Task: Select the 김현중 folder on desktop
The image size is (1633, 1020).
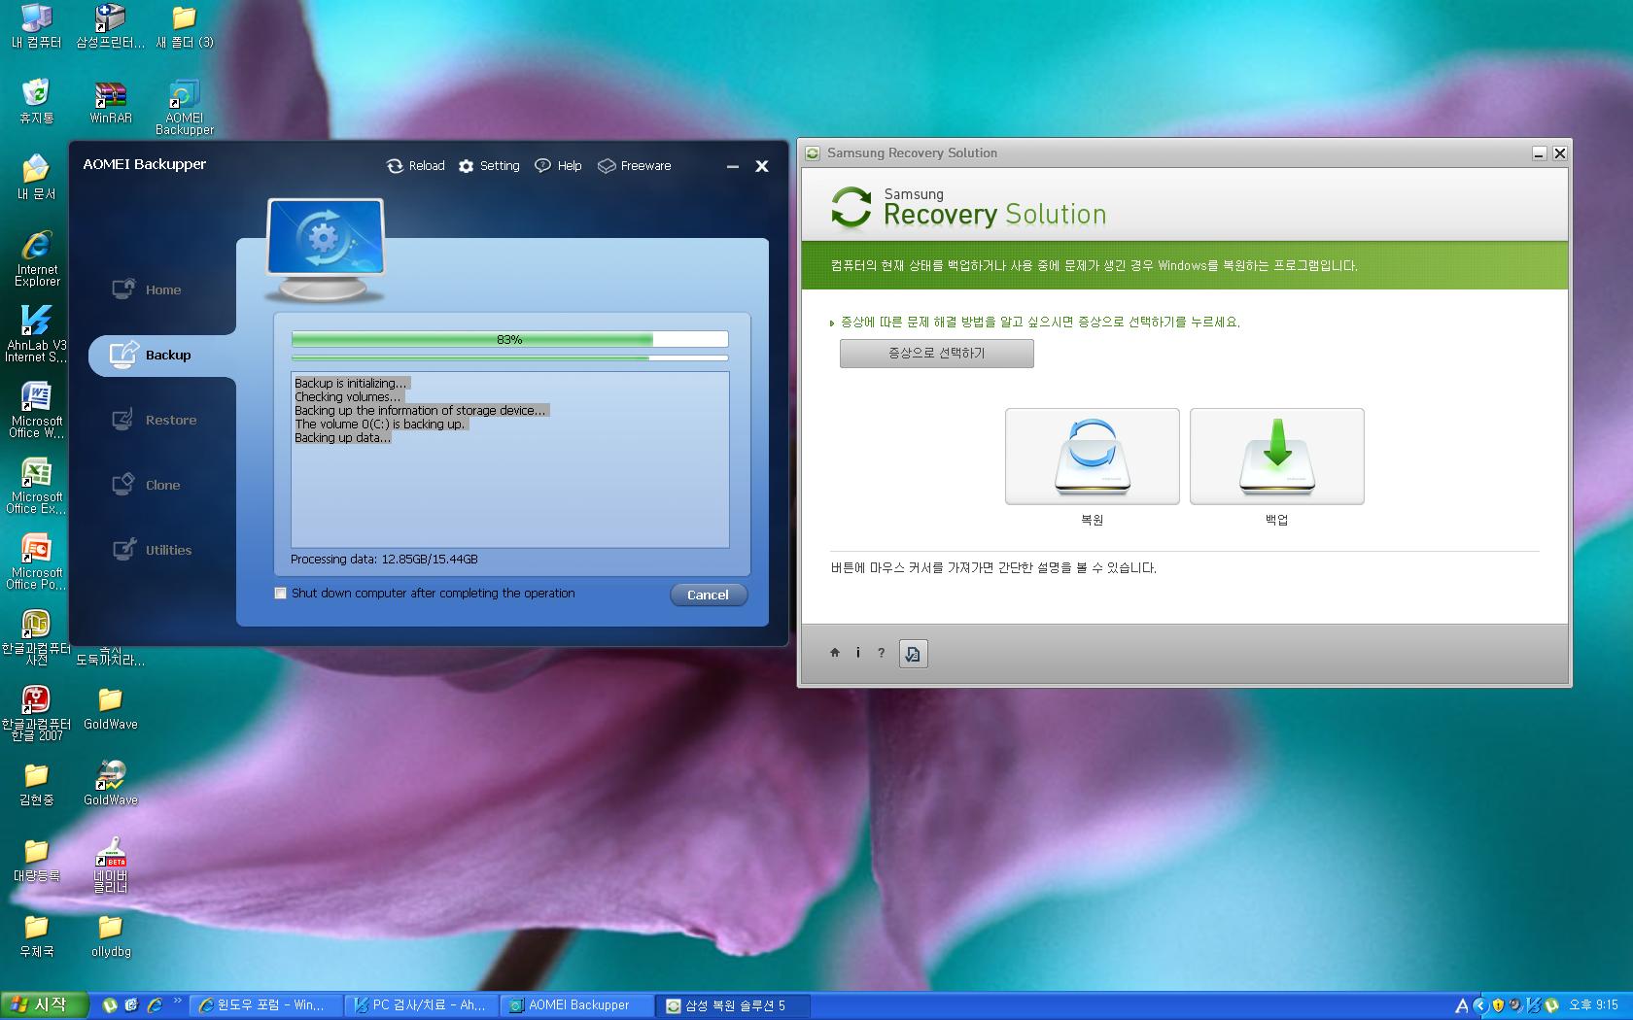Action: point(37,784)
